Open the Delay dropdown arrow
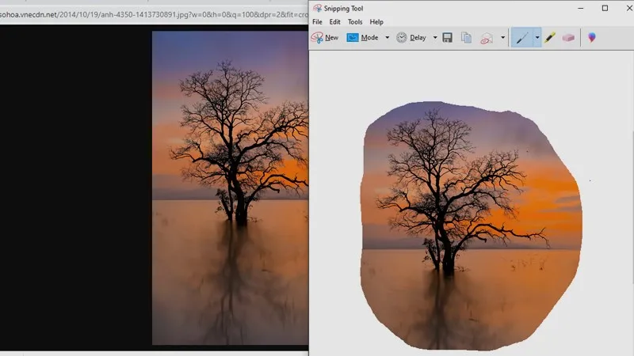 (435, 37)
